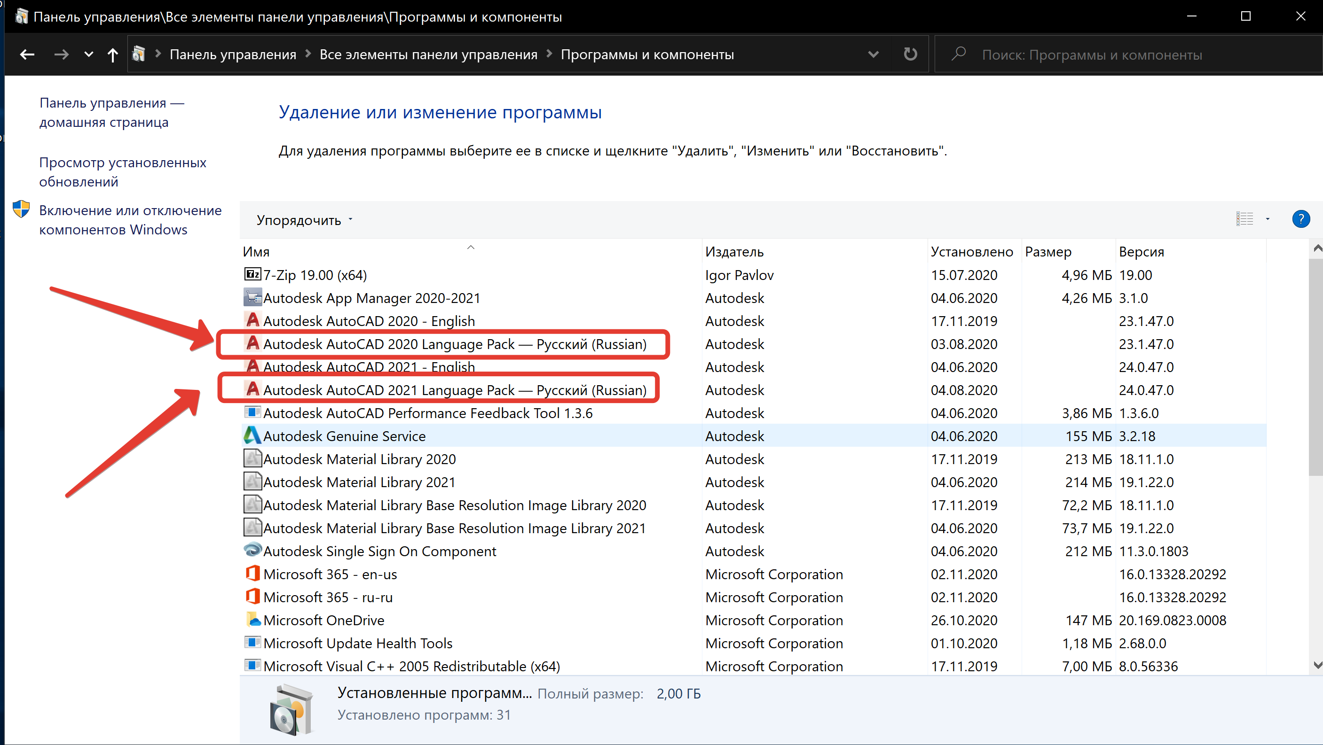1323x745 pixels.
Task: Click the 15.07.2020 install date cell
Action: tap(964, 275)
